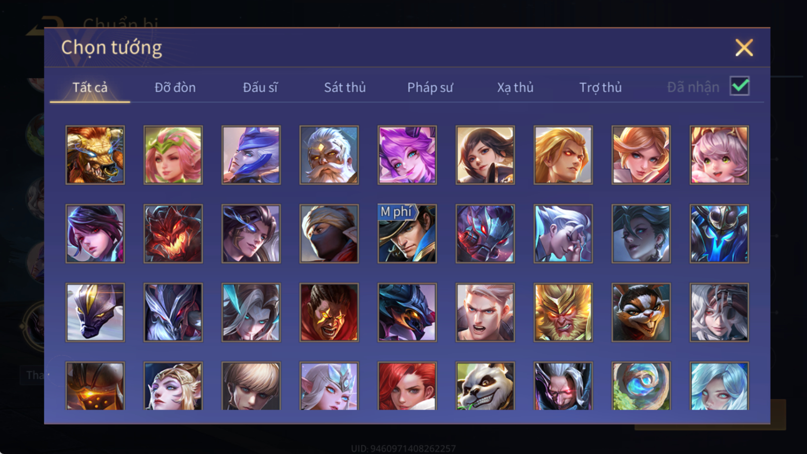
Task: Pick the panda hero portrait
Action: pos(485,386)
